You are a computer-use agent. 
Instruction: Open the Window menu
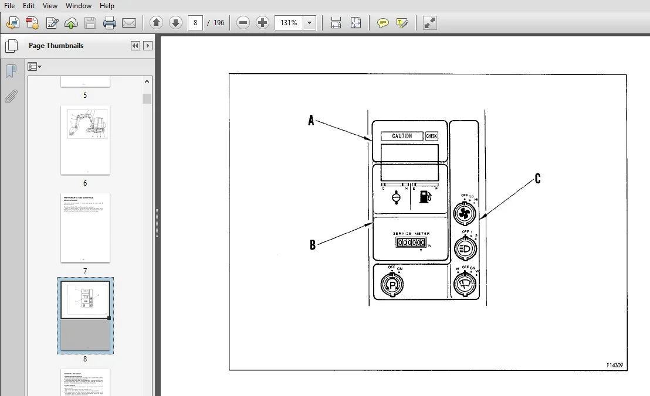[79, 6]
